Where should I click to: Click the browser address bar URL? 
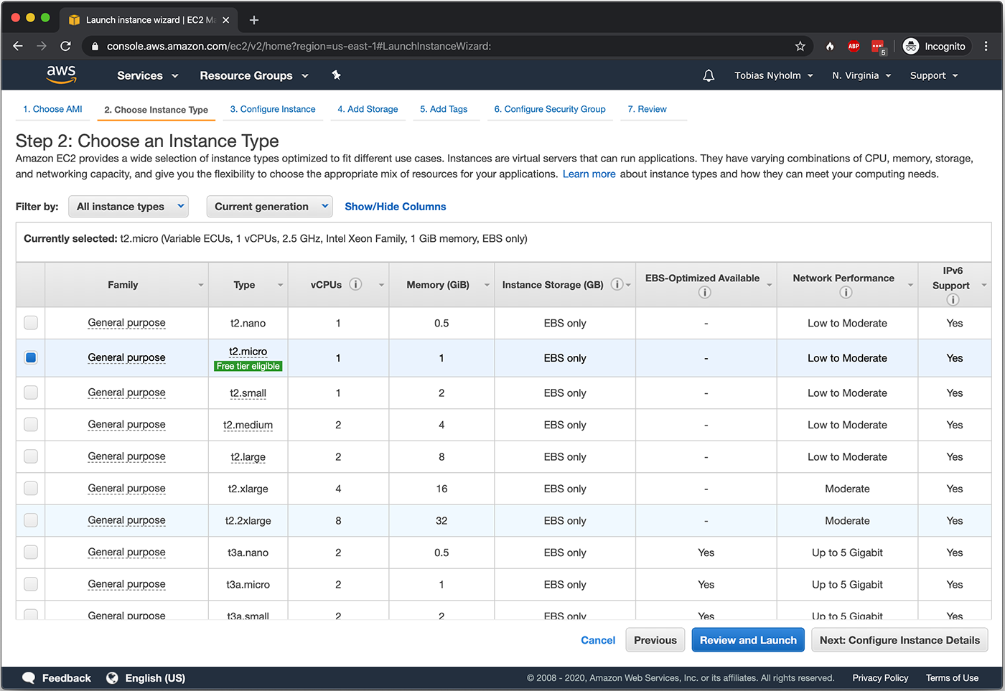[299, 46]
